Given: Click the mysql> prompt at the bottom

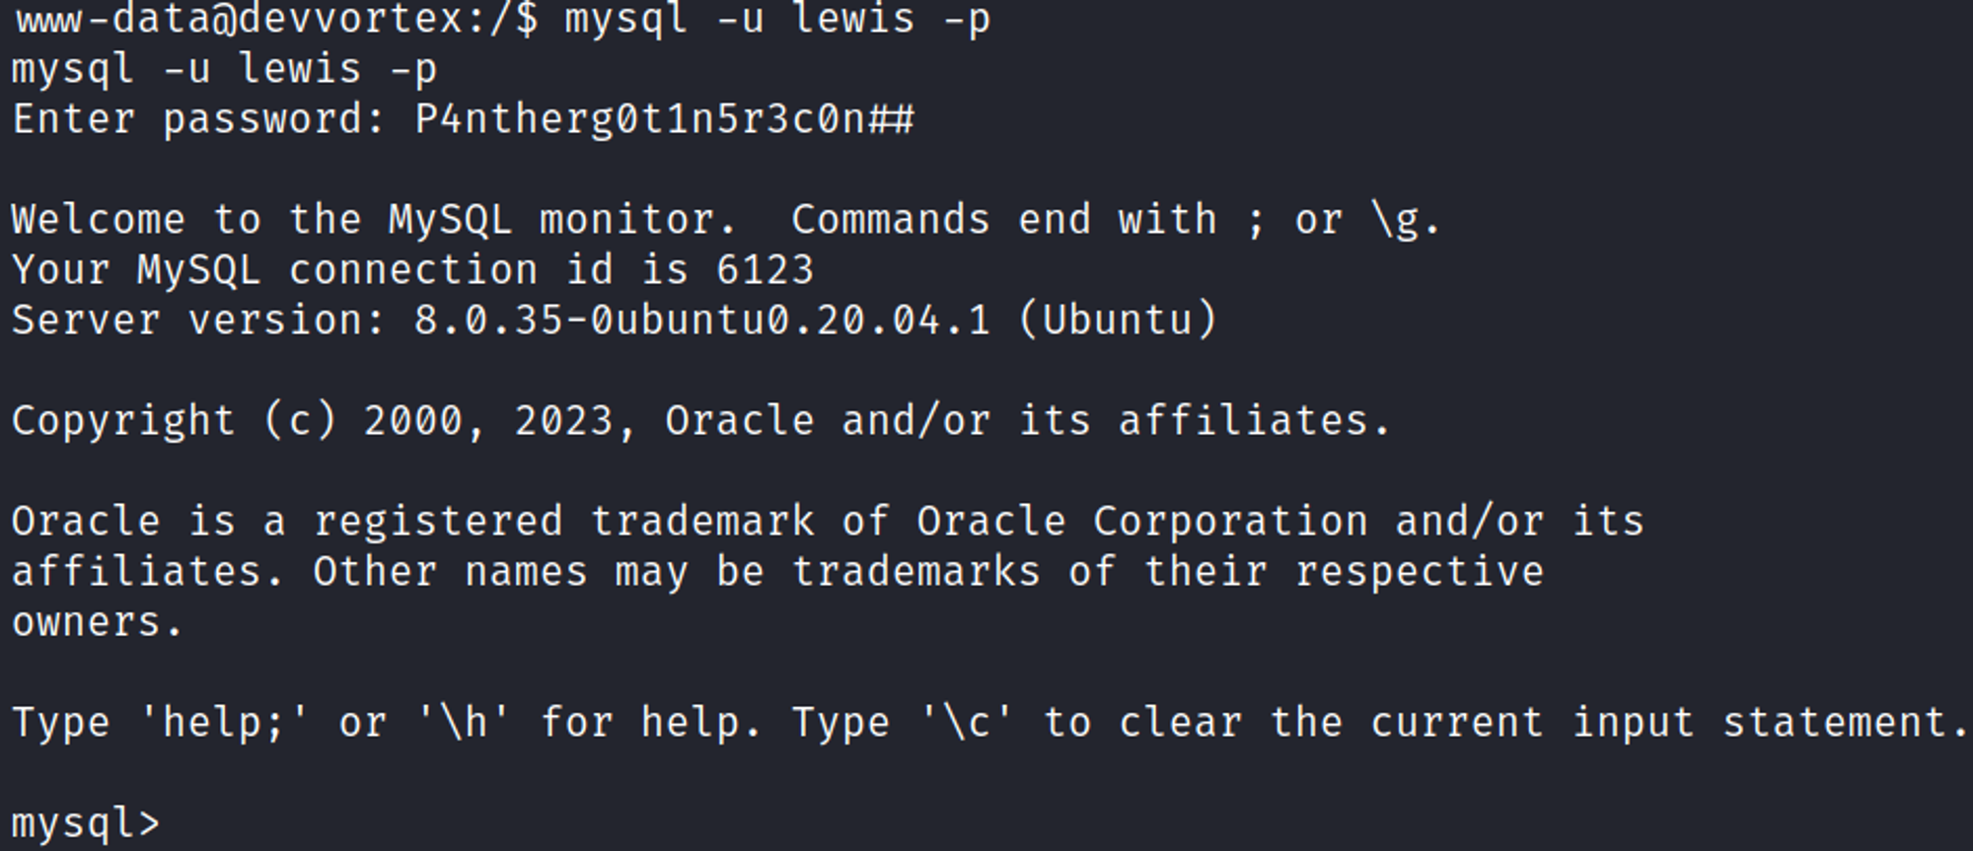Looking at the screenshot, I should tap(85, 823).
